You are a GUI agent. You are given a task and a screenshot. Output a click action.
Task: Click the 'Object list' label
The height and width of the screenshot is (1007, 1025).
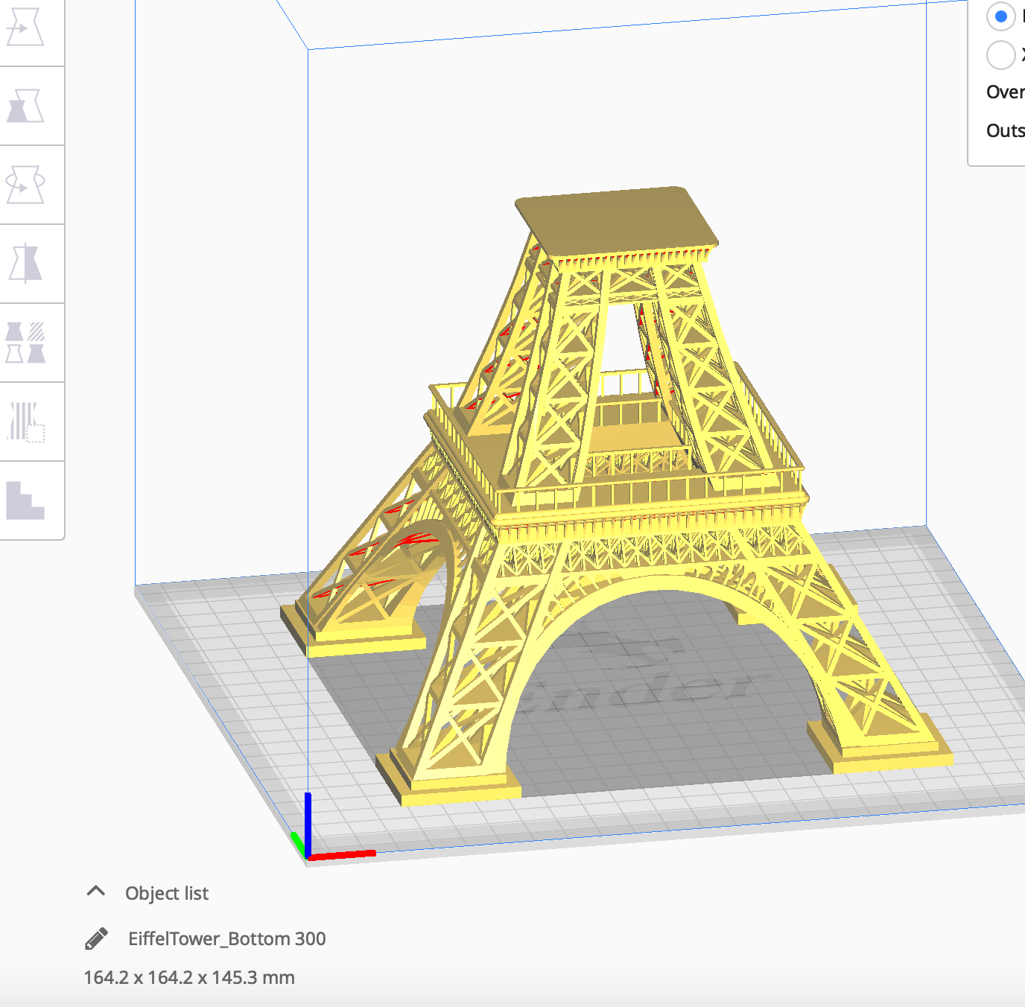(x=167, y=893)
